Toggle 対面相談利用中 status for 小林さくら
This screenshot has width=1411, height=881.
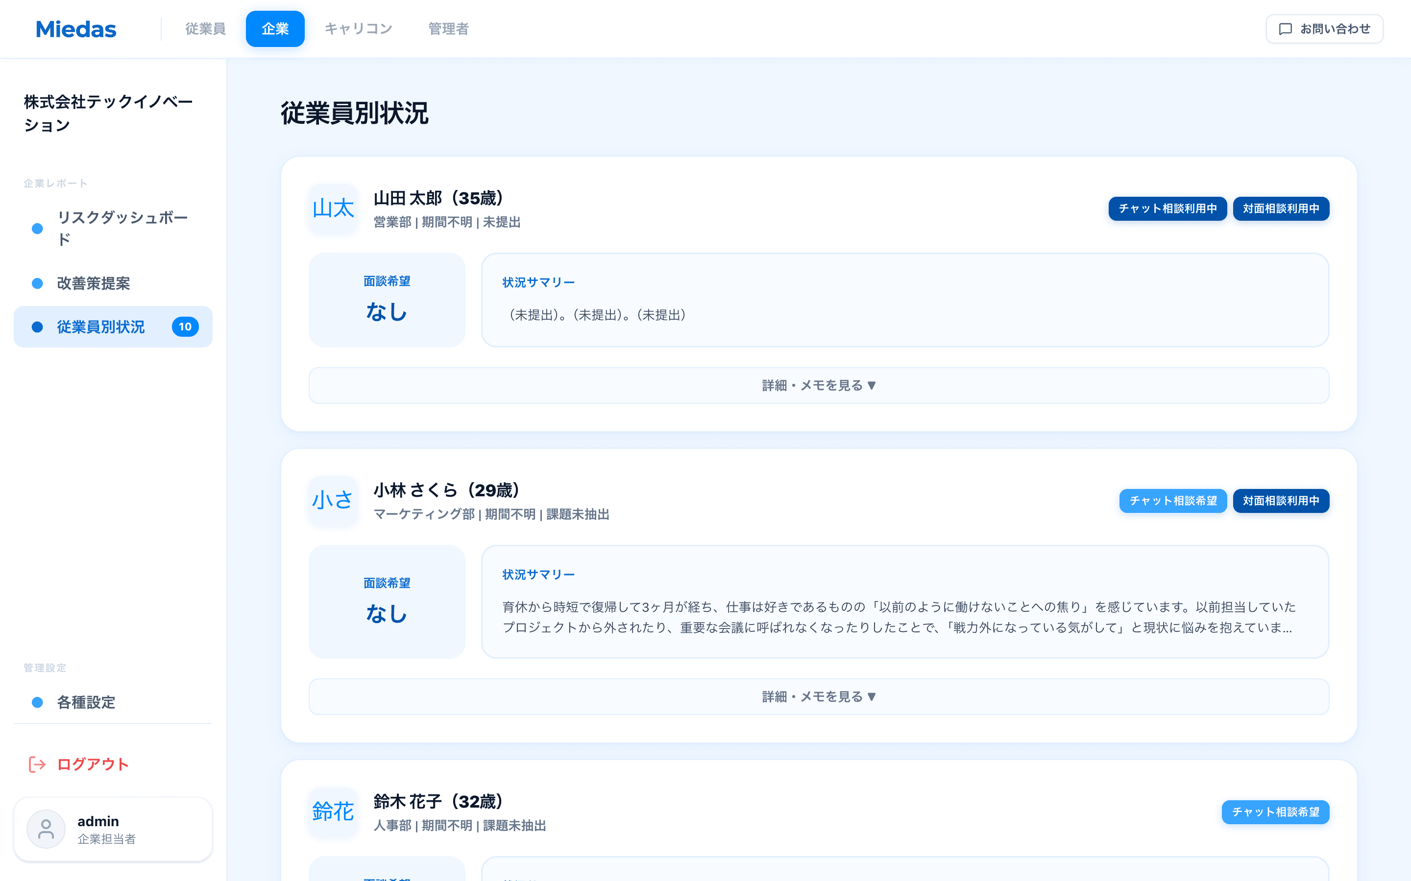tap(1281, 501)
